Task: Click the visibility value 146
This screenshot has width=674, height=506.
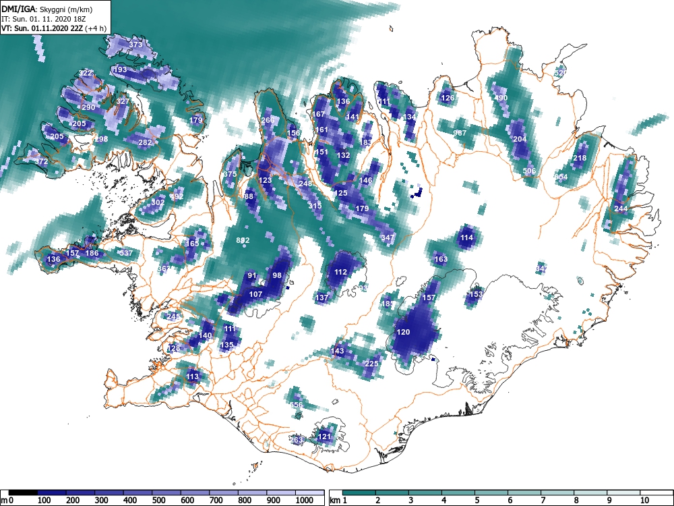Action: point(365,180)
